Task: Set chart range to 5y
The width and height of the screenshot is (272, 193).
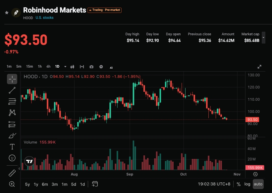Action: 27,184
